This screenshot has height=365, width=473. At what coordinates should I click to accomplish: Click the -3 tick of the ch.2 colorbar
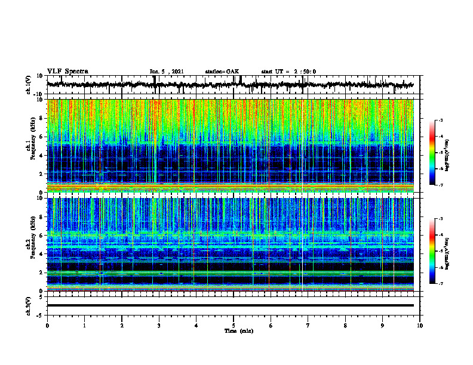click(441, 219)
